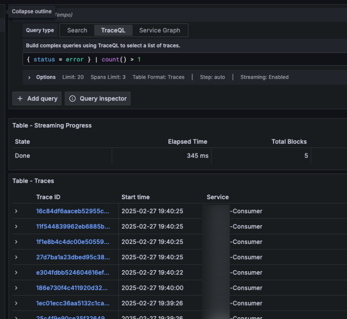The height and width of the screenshot is (319, 347).
Task: Open trace link 186e730f4c411920d32
Action: (x=73, y=288)
